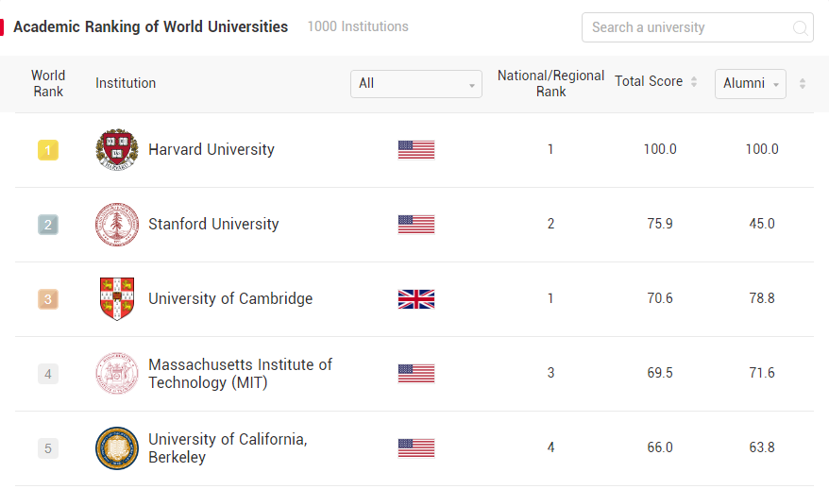829x489 pixels.
Task: Click the UK flag beside Cambridge
Action: [x=416, y=299]
